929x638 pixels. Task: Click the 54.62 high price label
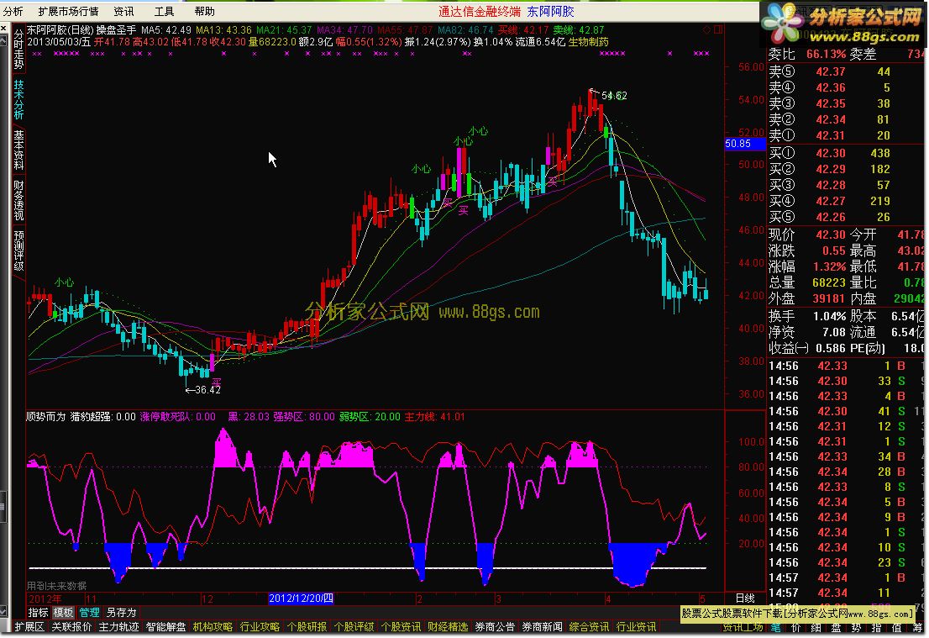614,96
